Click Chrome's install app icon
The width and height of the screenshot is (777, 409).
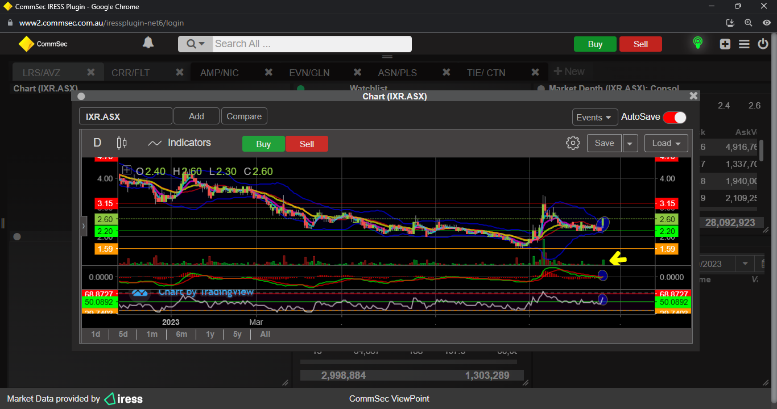(x=731, y=23)
